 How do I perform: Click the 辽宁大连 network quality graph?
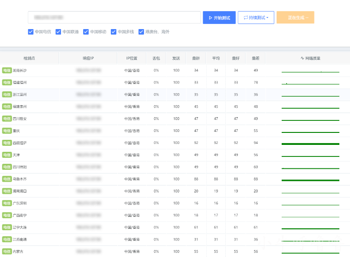pos(310,229)
